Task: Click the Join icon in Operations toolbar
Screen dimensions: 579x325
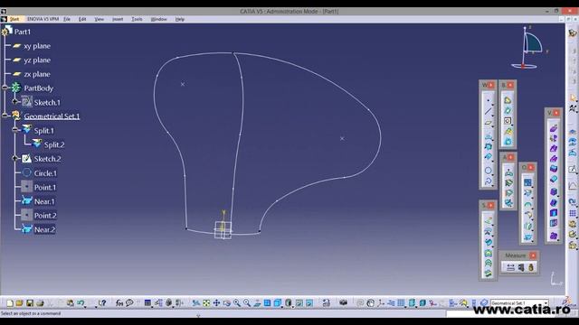Action: (x=527, y=182)
